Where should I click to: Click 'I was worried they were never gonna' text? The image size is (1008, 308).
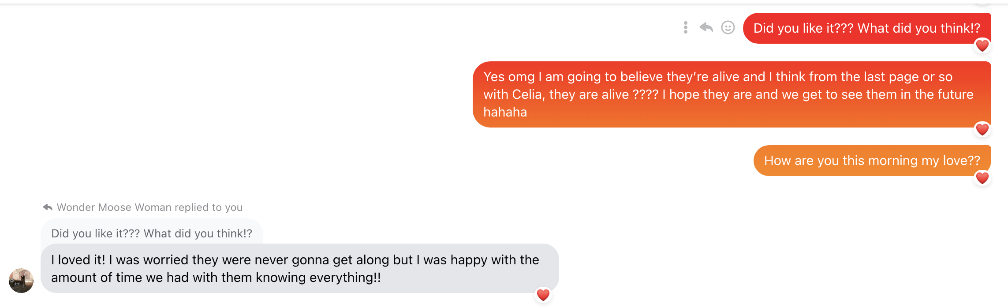[198, 260]
